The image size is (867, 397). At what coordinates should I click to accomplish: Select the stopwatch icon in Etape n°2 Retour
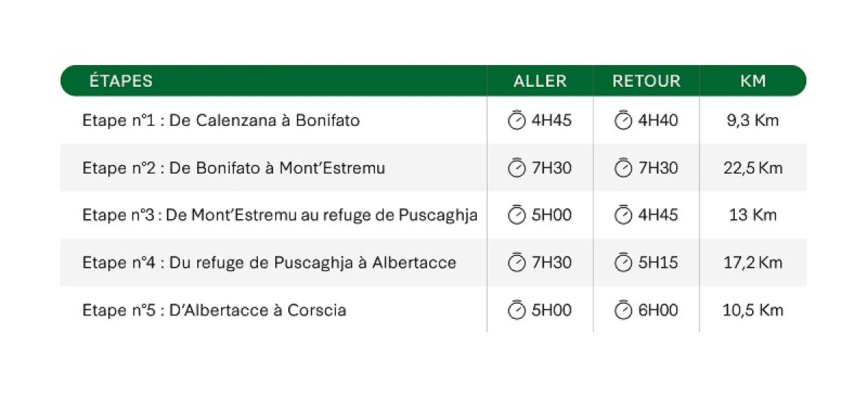tap(623, 168)
